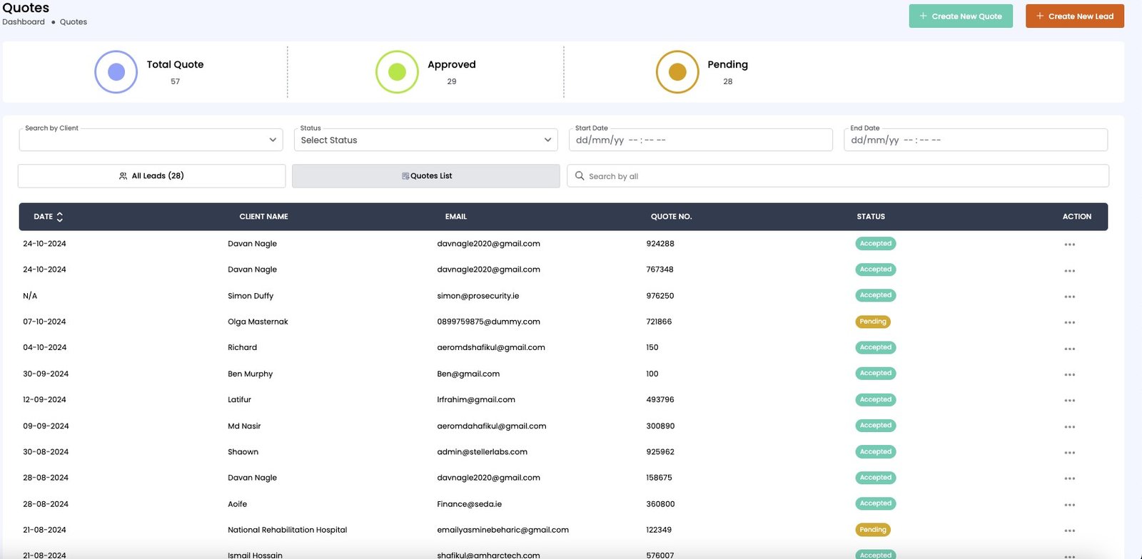The image size is (1142, 559).
Task: Click quote number 976250
Action: 660,296
